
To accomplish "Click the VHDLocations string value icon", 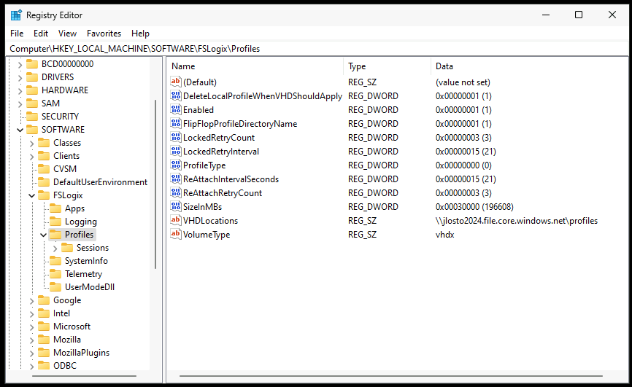I will (176, 220).
